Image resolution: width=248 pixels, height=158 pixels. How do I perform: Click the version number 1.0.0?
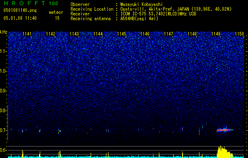(54, 3)
